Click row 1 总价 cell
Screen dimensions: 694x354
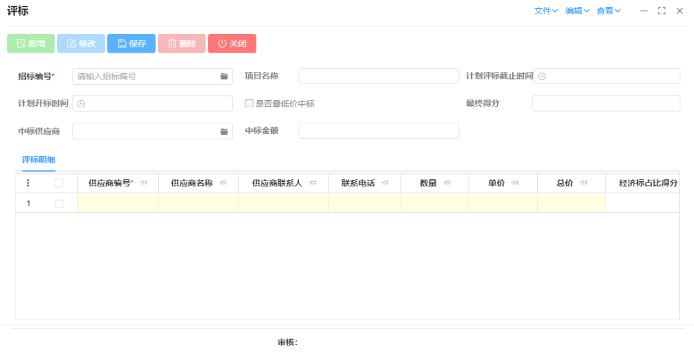click(571, 204)
